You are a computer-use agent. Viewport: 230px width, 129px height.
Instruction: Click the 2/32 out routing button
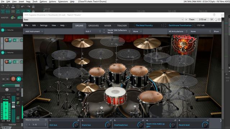[202, 19]
